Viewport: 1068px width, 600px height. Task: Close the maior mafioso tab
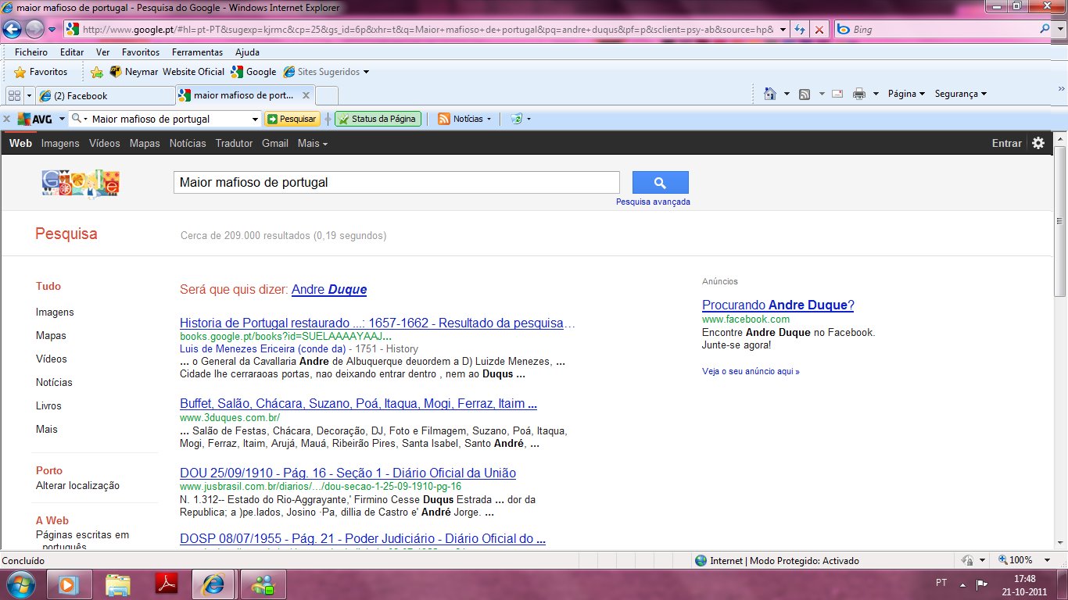click(x=306, y=95)
